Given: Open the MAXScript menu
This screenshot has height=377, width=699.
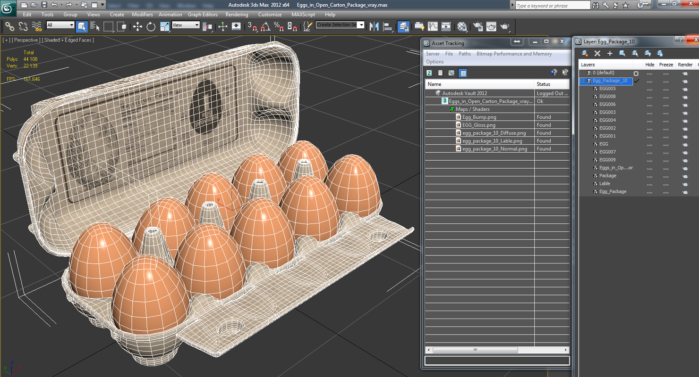Looking at the screenshot, I should coord(303,15).
